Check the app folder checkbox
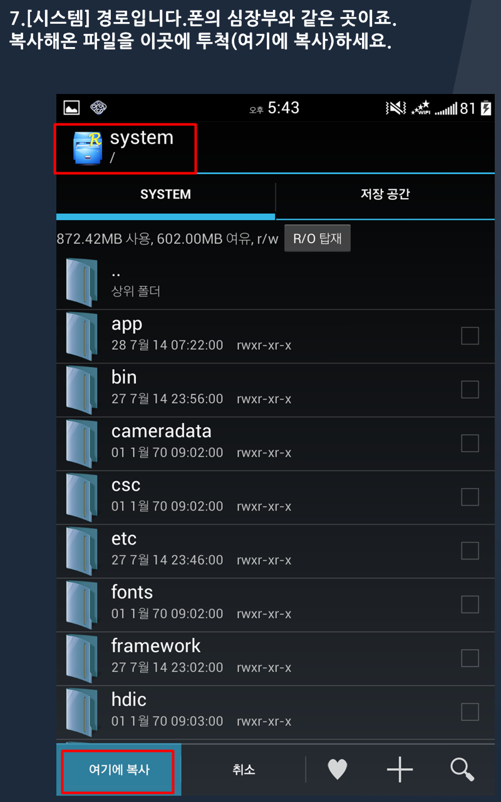Viewport: 501px width, 802px height. coord(470,336)
